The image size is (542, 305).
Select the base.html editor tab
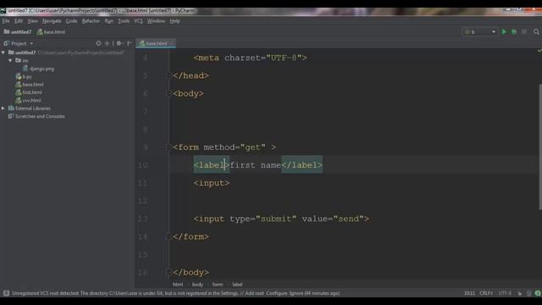pyautogui.click(x=156, y=43)
